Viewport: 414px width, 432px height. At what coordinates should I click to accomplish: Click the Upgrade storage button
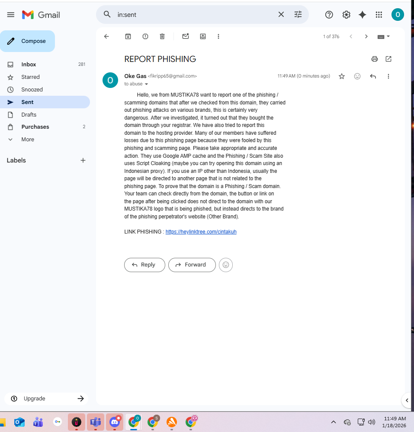click(x=46, y=398)
